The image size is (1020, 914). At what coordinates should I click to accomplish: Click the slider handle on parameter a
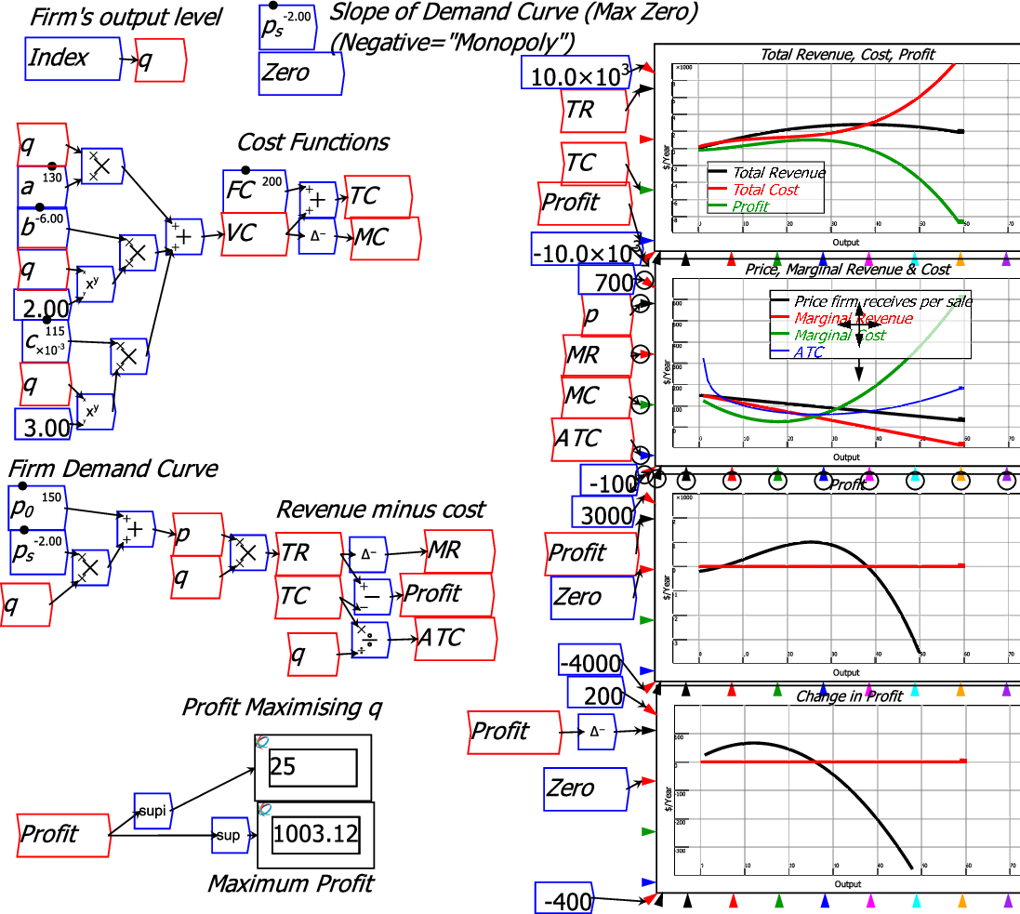point(52,166)
